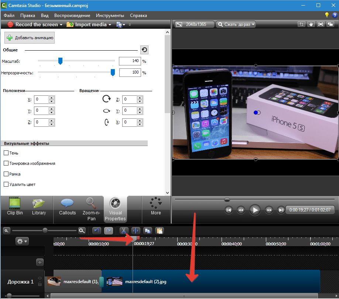
Task: Toggle the Рамка checkbox
Action: pyautogui.click(x=6, y=174)
